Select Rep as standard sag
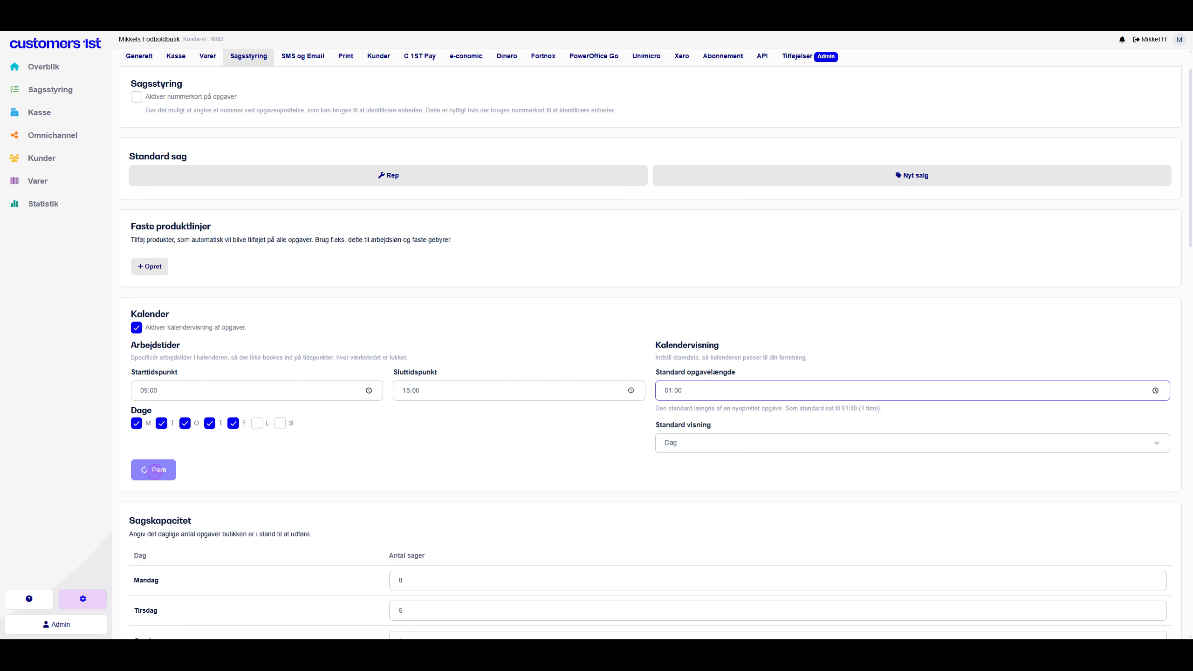Image resolution: width=1193 pixels, height=671 pixels. point(388,176)
